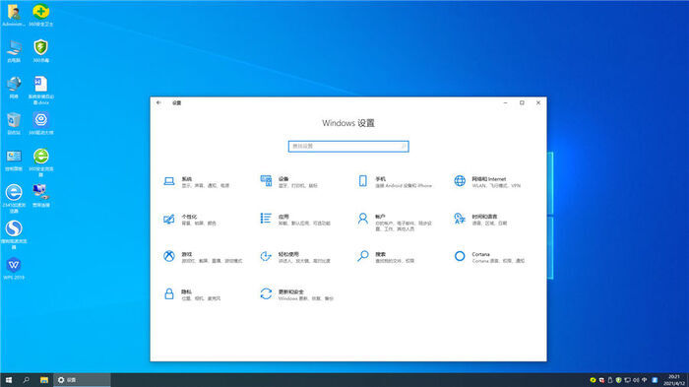Viewport: 689px width, 387px height.
Task: Open the volume tray icon
Action: pyautogui.click(x=636, y=380)
